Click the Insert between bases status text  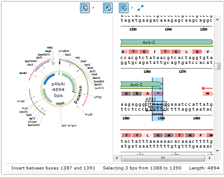coord(53,168)
